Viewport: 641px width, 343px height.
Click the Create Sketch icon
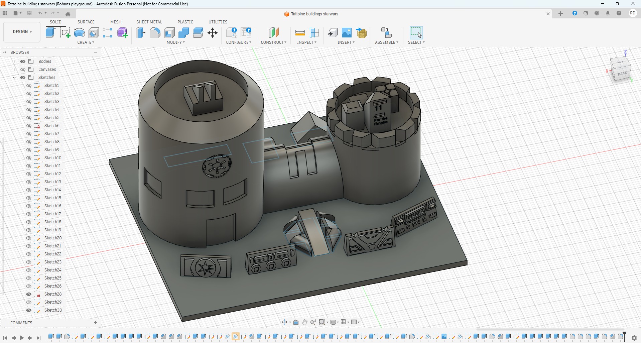(x=65, y=33)
